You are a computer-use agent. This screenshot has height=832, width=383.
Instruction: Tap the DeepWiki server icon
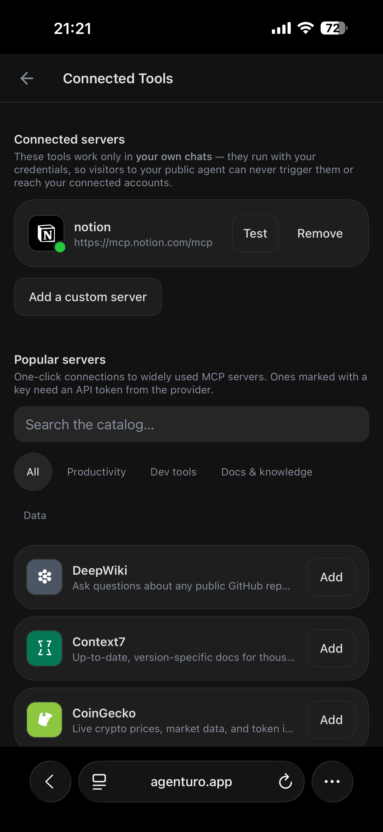point(45,577)
